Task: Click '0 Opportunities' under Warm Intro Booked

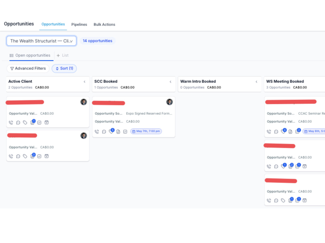Action: [192, 87]
